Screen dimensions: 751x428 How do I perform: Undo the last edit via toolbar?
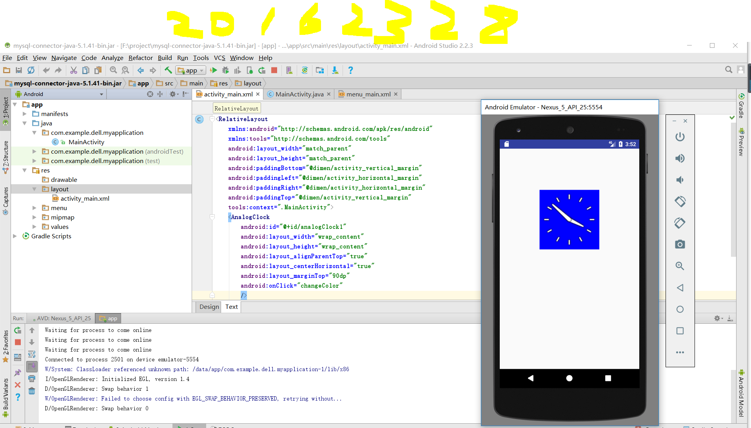(46, 70)
